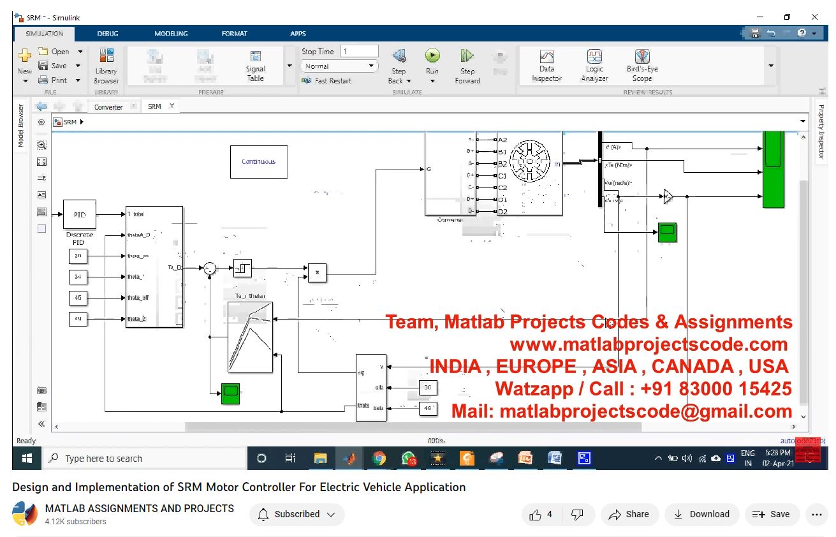This screenshot has width=836, height=537.
Task: Click the fit to view palette icon
Action: point(41,161)
